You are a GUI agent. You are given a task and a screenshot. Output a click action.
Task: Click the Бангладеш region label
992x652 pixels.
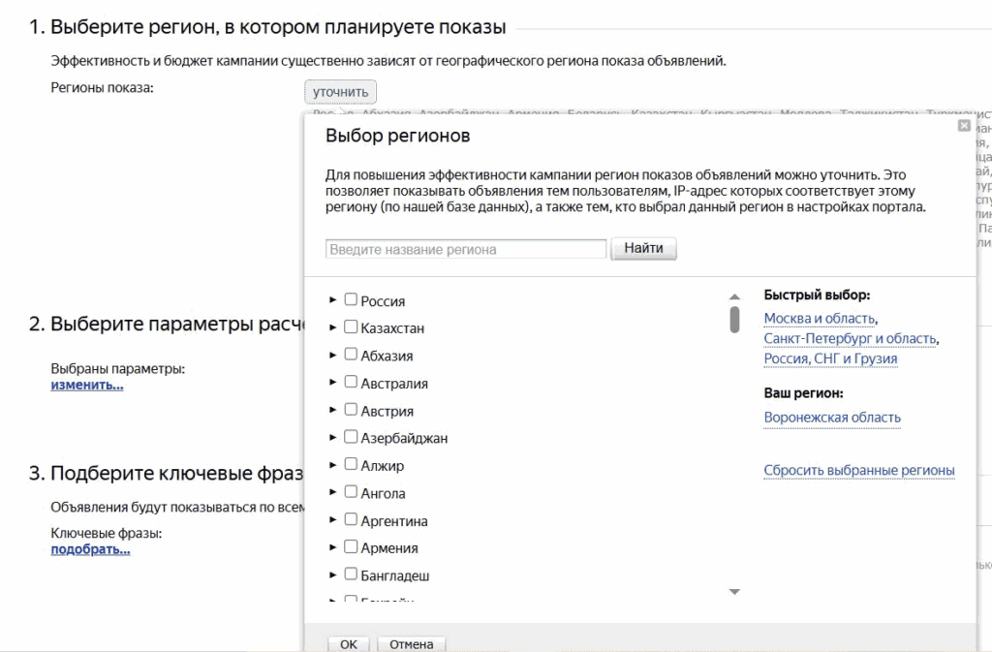point(395,575)
